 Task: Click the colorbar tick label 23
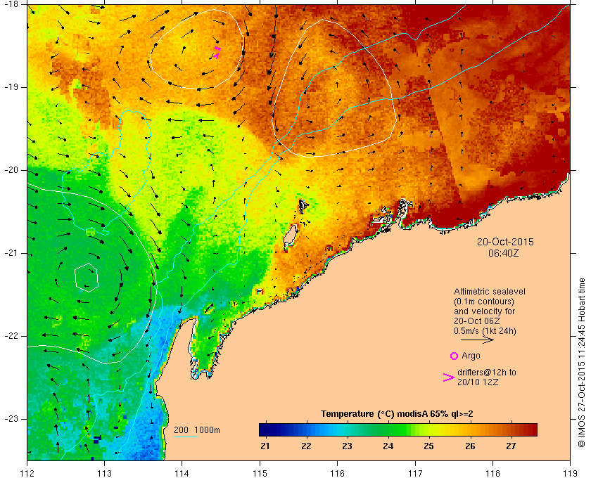[x=347, y=446]
